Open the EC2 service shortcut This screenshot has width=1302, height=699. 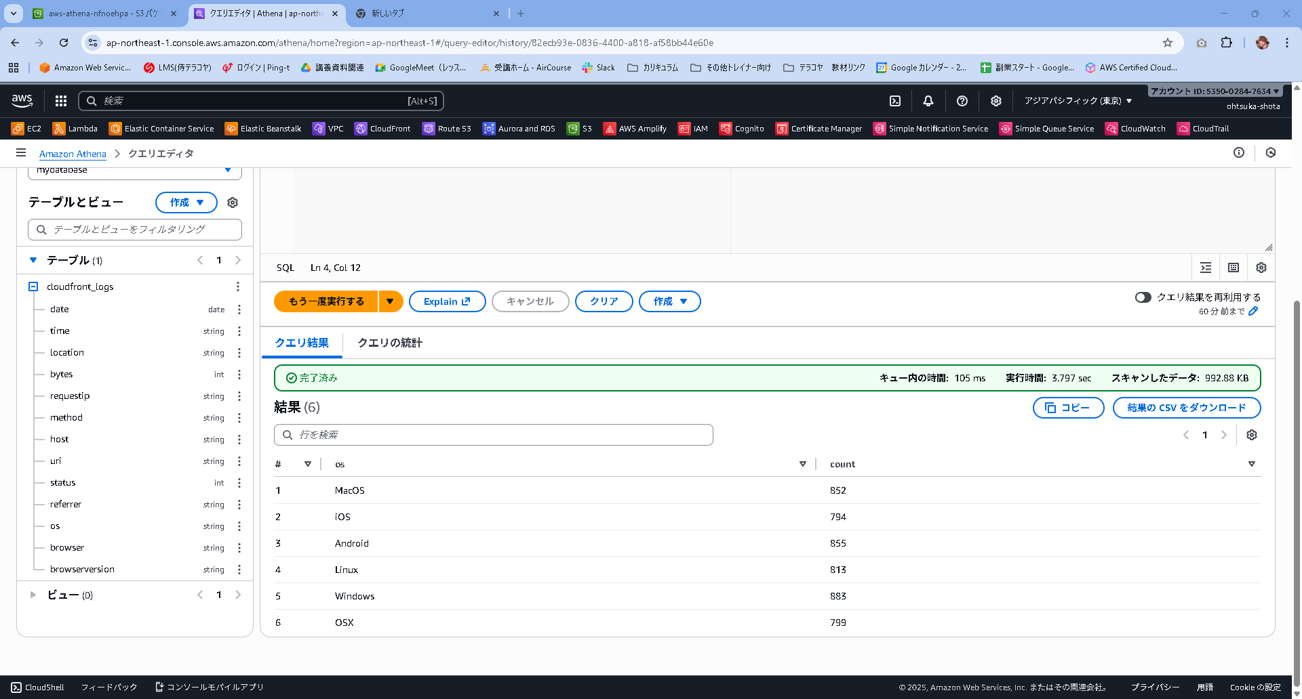point(26,129)
